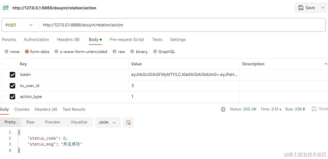328x159 pixels.
Task: Click the request URL input field
Action: [180, 25]
